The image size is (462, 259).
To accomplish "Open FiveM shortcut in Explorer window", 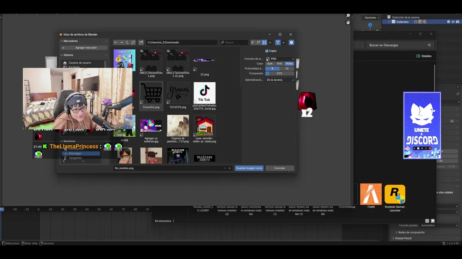I will pyautogui.click(x=371, y=196).
